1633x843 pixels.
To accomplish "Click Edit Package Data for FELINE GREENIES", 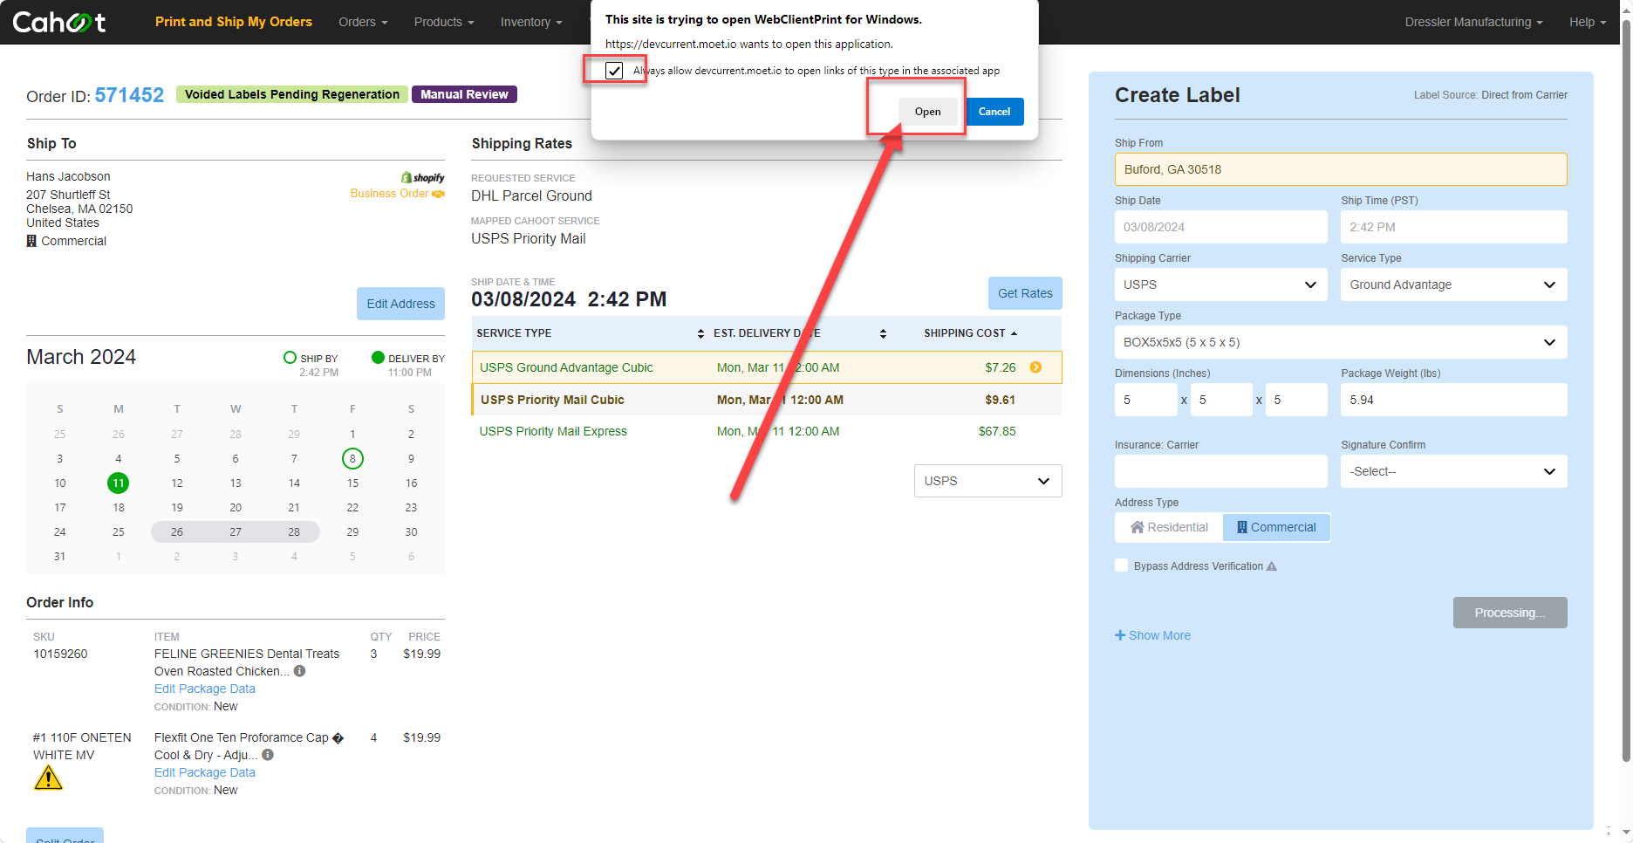I will [205, 689].
